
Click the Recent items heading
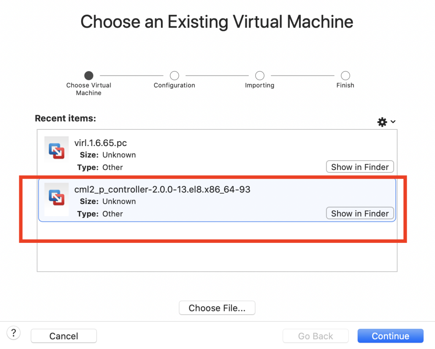click(65, 118)
